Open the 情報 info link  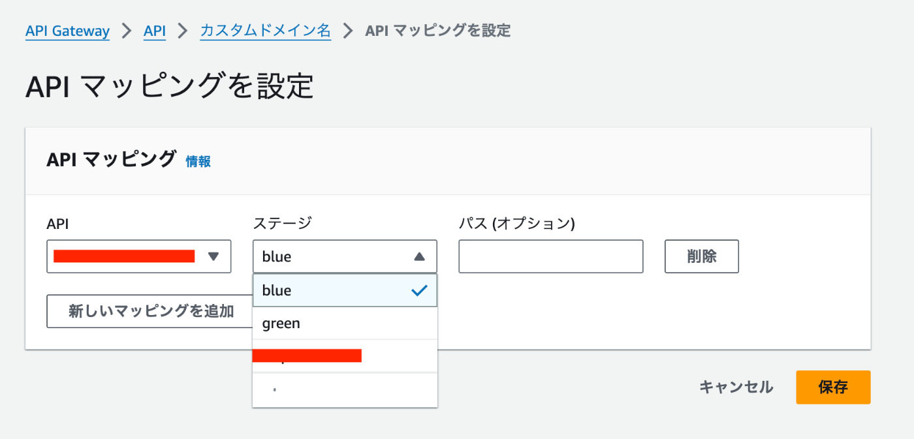pos(198,162)
